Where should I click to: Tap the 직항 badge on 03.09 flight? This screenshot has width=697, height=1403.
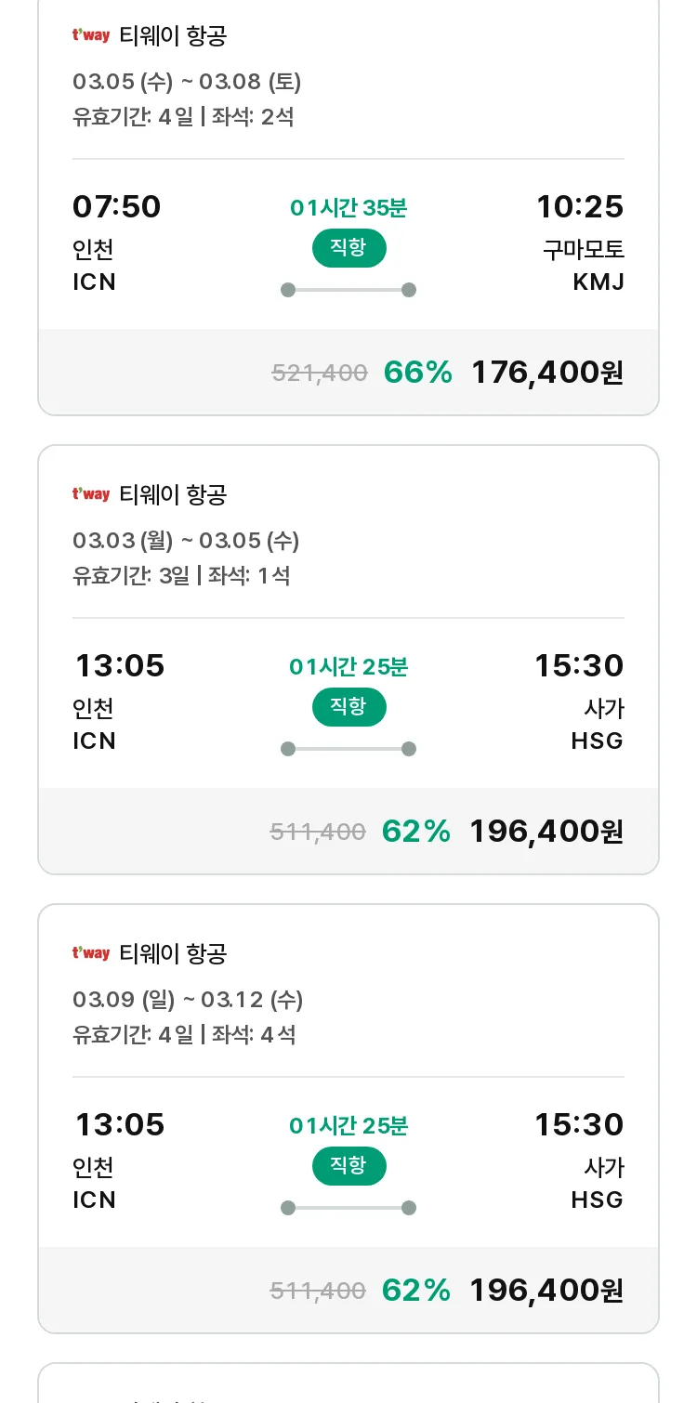348,1166
